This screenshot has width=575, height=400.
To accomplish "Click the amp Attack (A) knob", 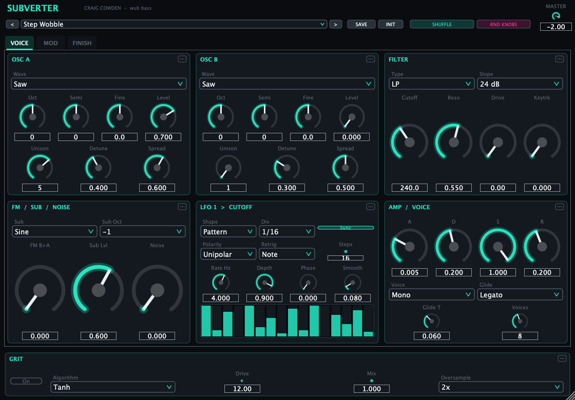I will (409, 246).
